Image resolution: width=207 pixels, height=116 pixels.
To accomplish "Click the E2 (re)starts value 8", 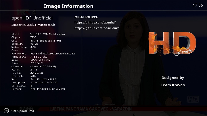I will click(x=31, y=86).
